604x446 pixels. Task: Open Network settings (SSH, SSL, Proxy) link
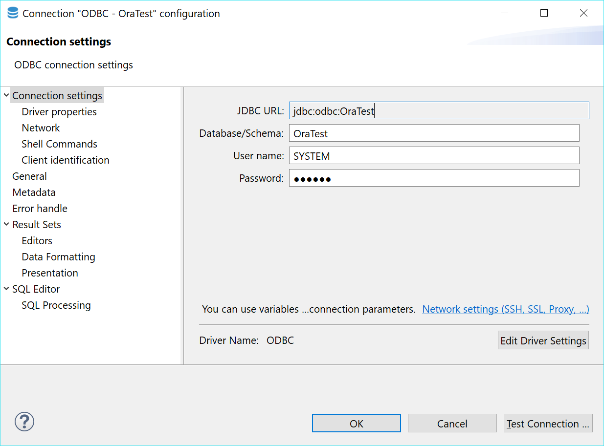[x=506, y=309]
